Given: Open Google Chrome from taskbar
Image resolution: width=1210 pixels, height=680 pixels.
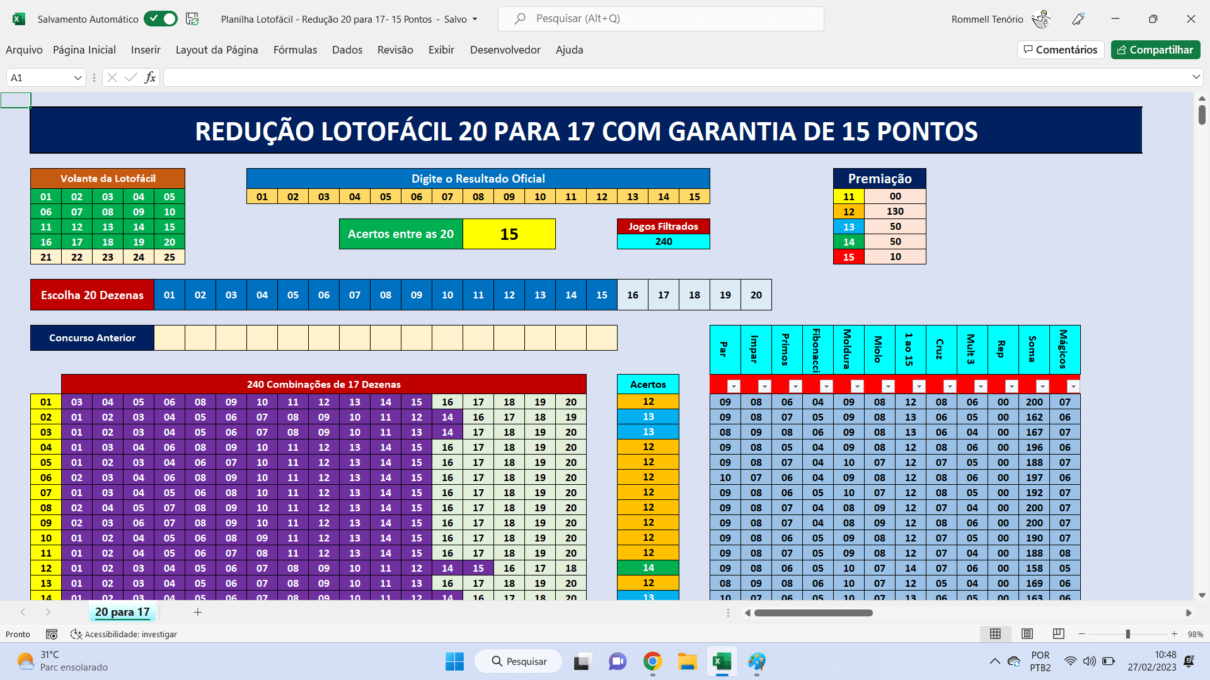Looking at the screenshot, I should 652,661.
